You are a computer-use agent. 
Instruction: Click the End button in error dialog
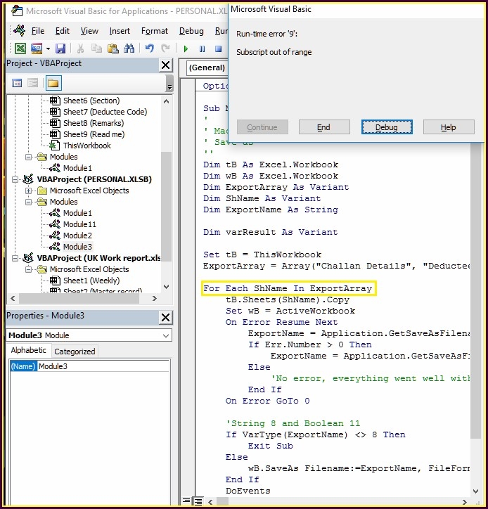(x=323, y=127)
